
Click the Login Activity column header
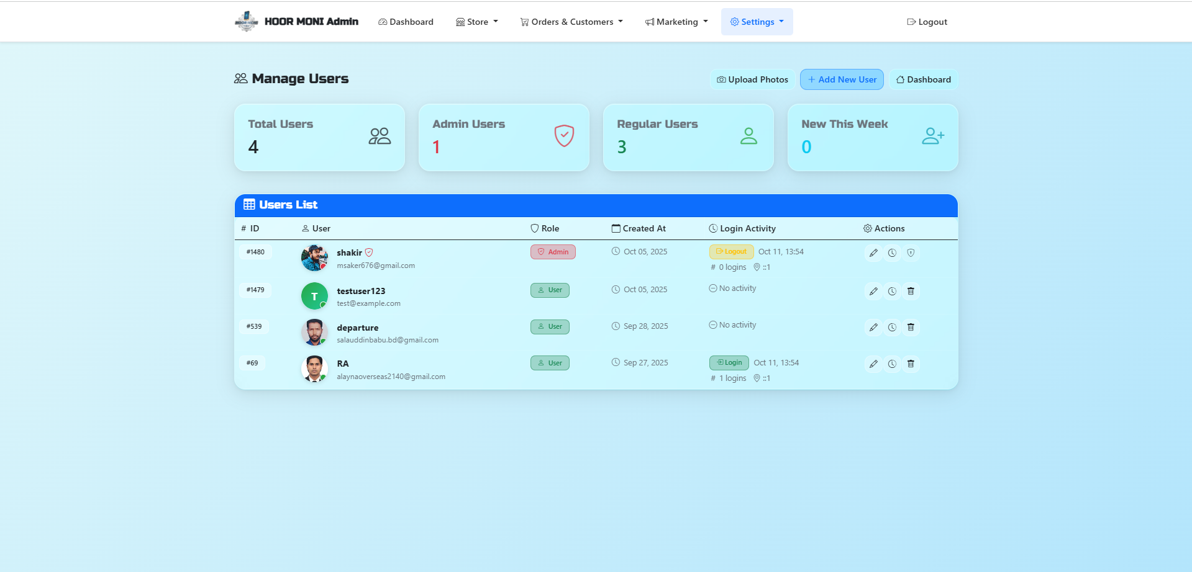[x=742, y=228]
